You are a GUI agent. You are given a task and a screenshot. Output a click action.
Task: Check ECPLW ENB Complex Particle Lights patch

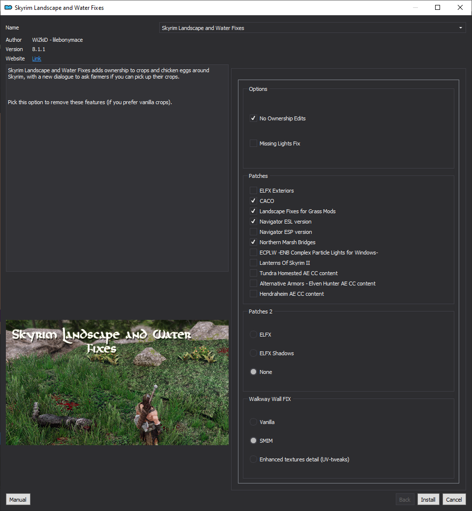253,253
